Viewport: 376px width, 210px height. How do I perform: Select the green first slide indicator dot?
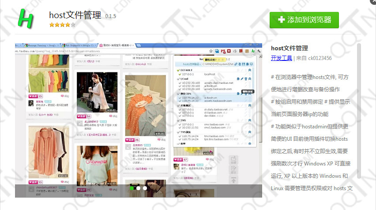point(132,188)
